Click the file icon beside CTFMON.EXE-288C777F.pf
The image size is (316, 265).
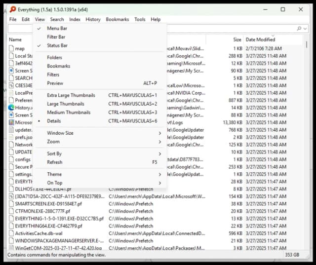tap(11, 211)
